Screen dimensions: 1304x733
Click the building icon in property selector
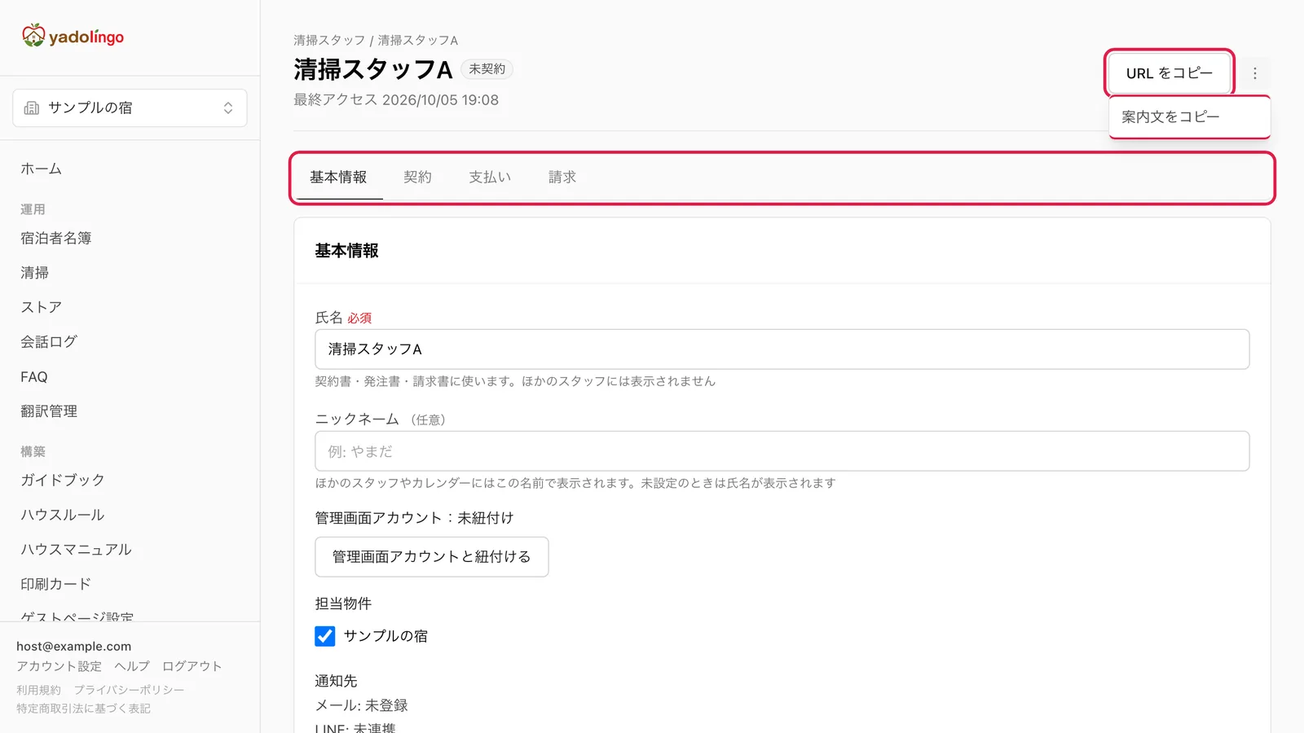(32, 108)
